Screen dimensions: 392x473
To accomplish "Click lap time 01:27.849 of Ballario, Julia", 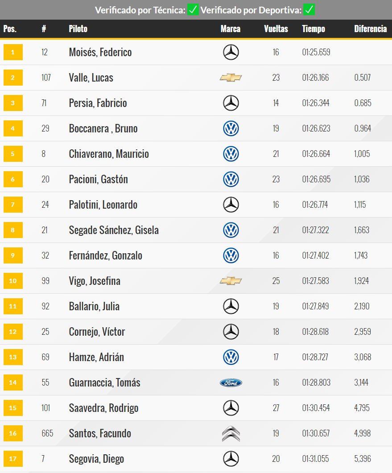I will [x=315, y=306].
